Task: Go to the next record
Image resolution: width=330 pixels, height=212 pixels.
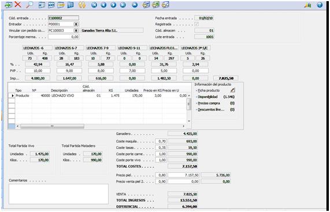Action: point(113,5)
